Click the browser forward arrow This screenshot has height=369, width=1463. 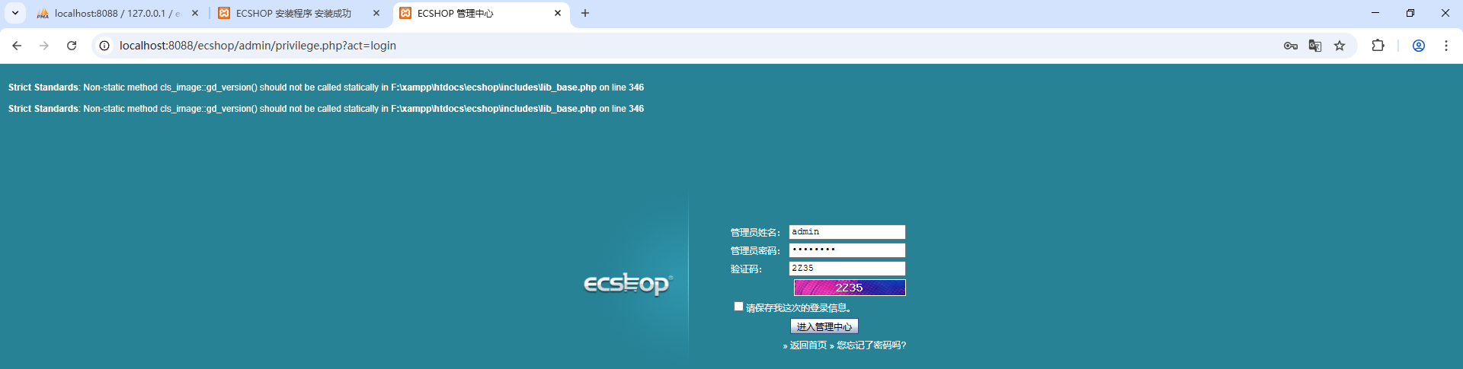point(44,46)
